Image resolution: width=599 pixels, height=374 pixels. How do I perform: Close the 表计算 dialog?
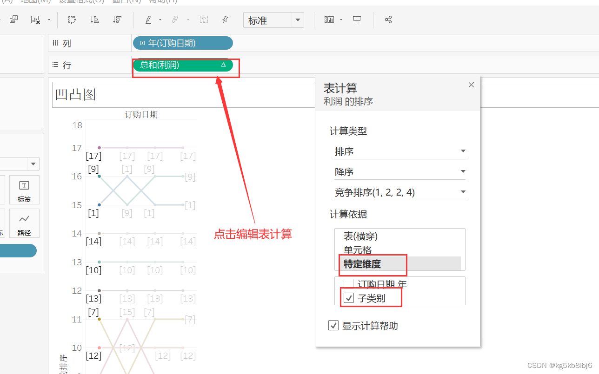[x=471, y=85]
